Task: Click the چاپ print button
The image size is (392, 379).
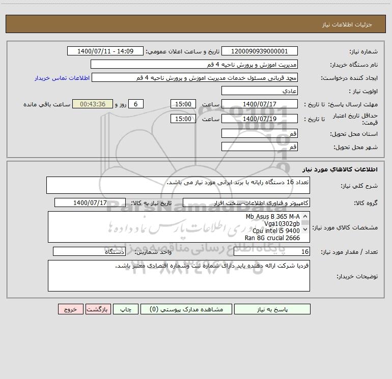Action: 126,309
